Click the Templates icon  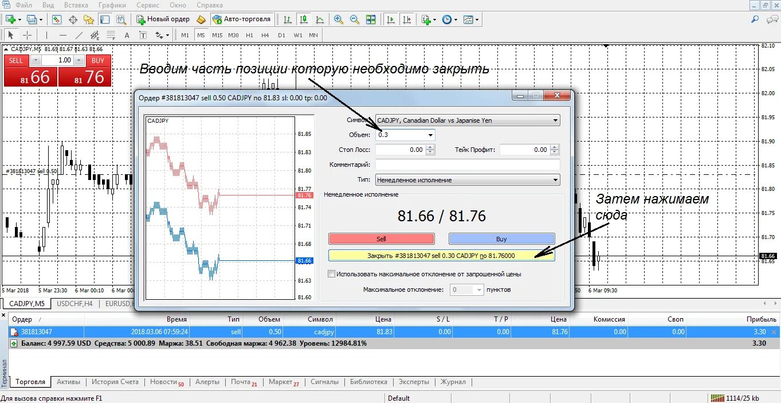point(468,19)
